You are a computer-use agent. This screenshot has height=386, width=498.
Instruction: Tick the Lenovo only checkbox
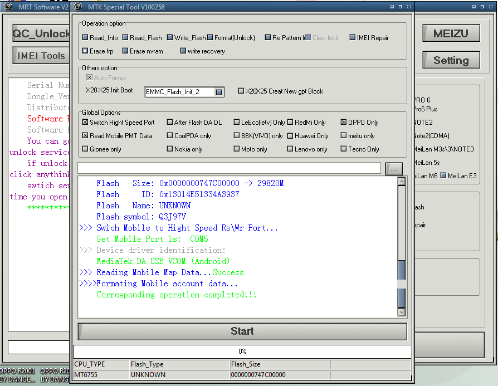(x=290, y=149)
